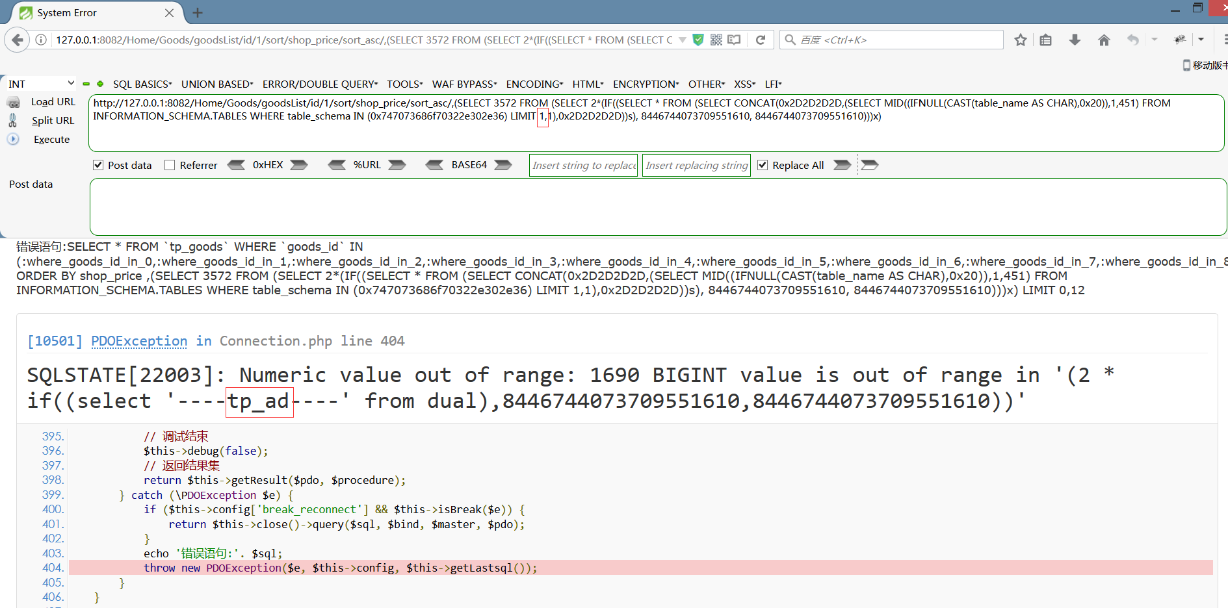Image resolution: width=1228 pixels, height=608 pixels.
Task: Open the ERROR/DOUBLE QUERY menu
Action: pos(320,84)
